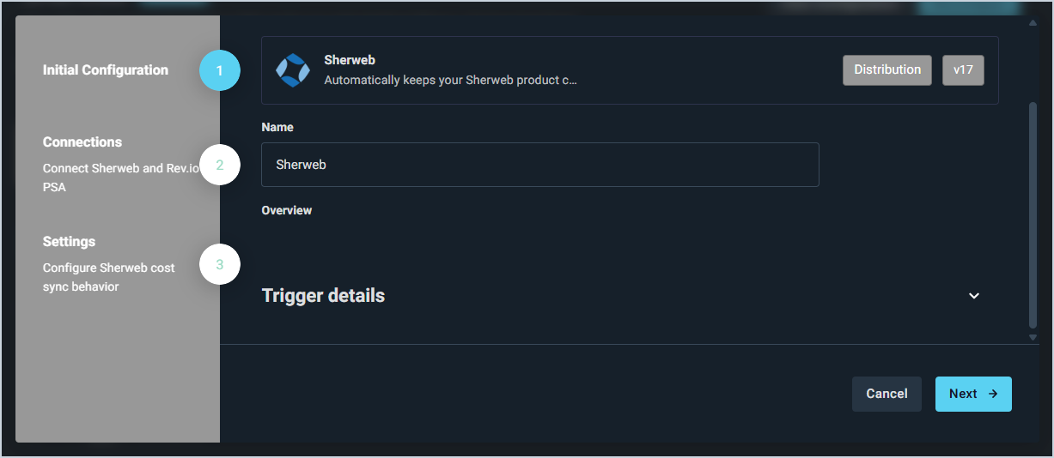Viewport: 1054px width, 458px height.
Task: Select step 1 circle indicator
Action: [x=220, y=70]
